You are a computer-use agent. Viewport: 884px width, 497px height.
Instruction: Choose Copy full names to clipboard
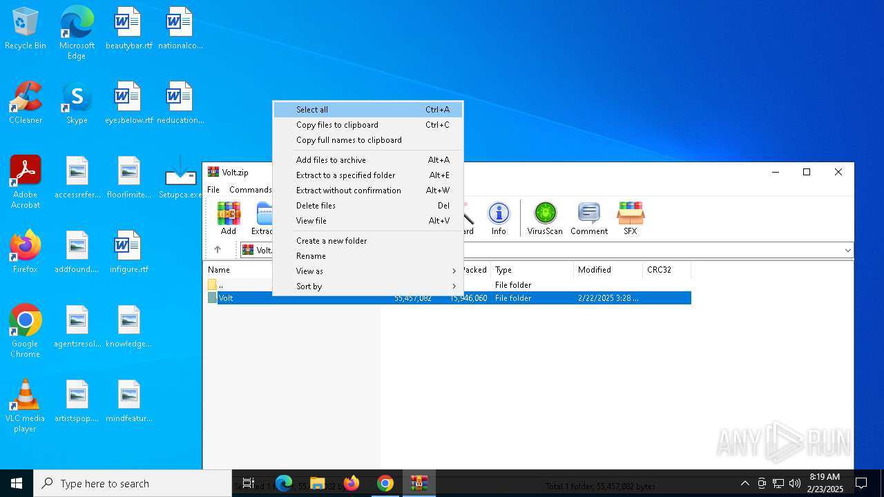[x=368, y=140]
